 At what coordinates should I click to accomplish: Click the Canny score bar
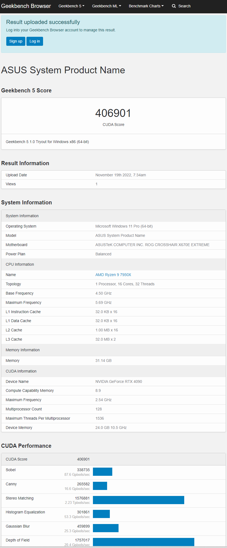[100, 486]
